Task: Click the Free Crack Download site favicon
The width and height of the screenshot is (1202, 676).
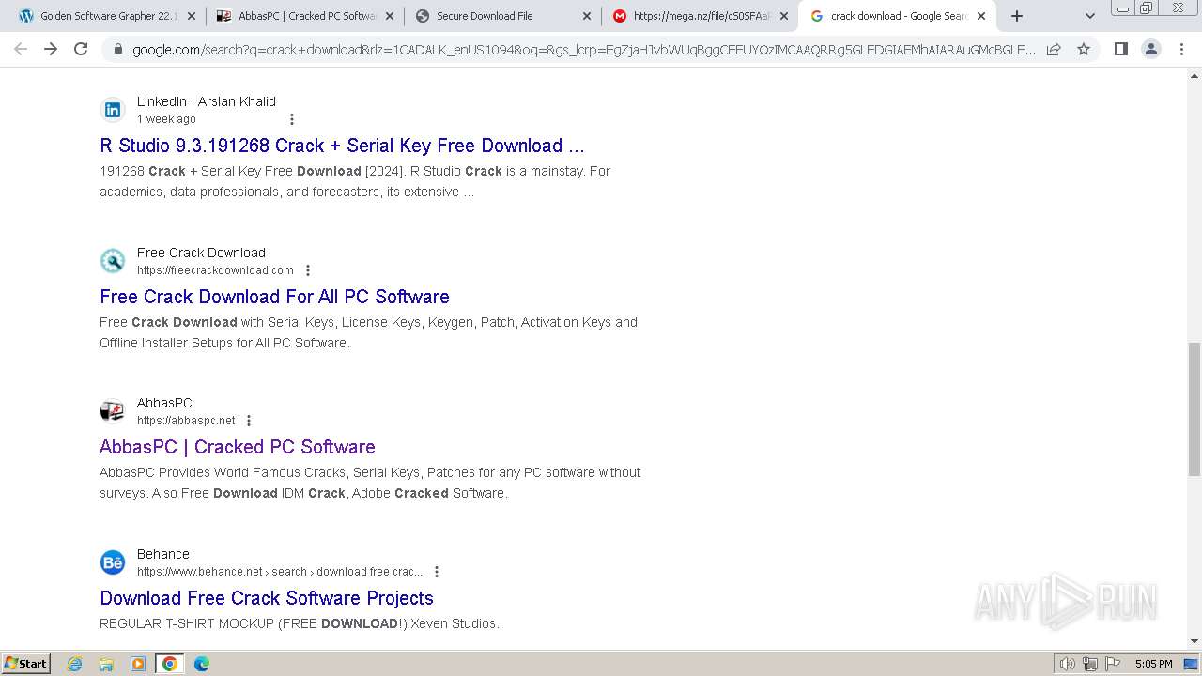Action: [x=113, y=261]
